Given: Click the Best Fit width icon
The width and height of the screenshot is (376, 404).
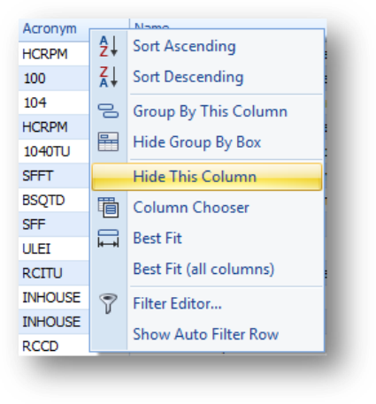Looking at the screenshot, I should [108, 238].
